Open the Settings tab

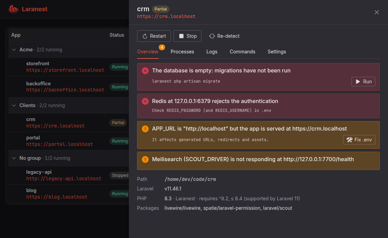pos(277,52)
